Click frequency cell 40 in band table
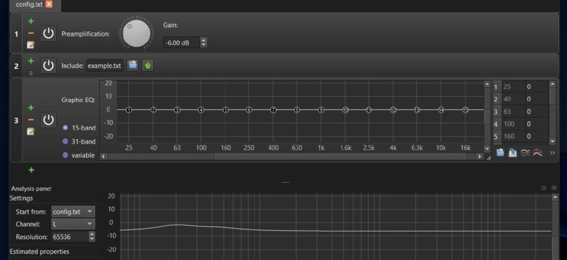The height and width of the screenshot is (260, 567). 512,99
